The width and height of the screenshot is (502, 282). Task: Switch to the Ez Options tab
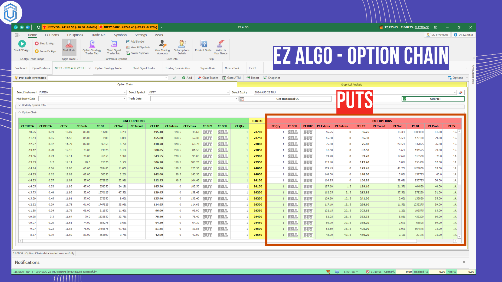pos(75,35)
